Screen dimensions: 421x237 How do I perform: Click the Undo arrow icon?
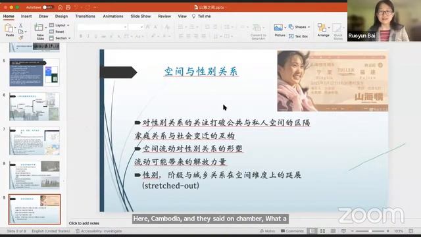point(76,7)
